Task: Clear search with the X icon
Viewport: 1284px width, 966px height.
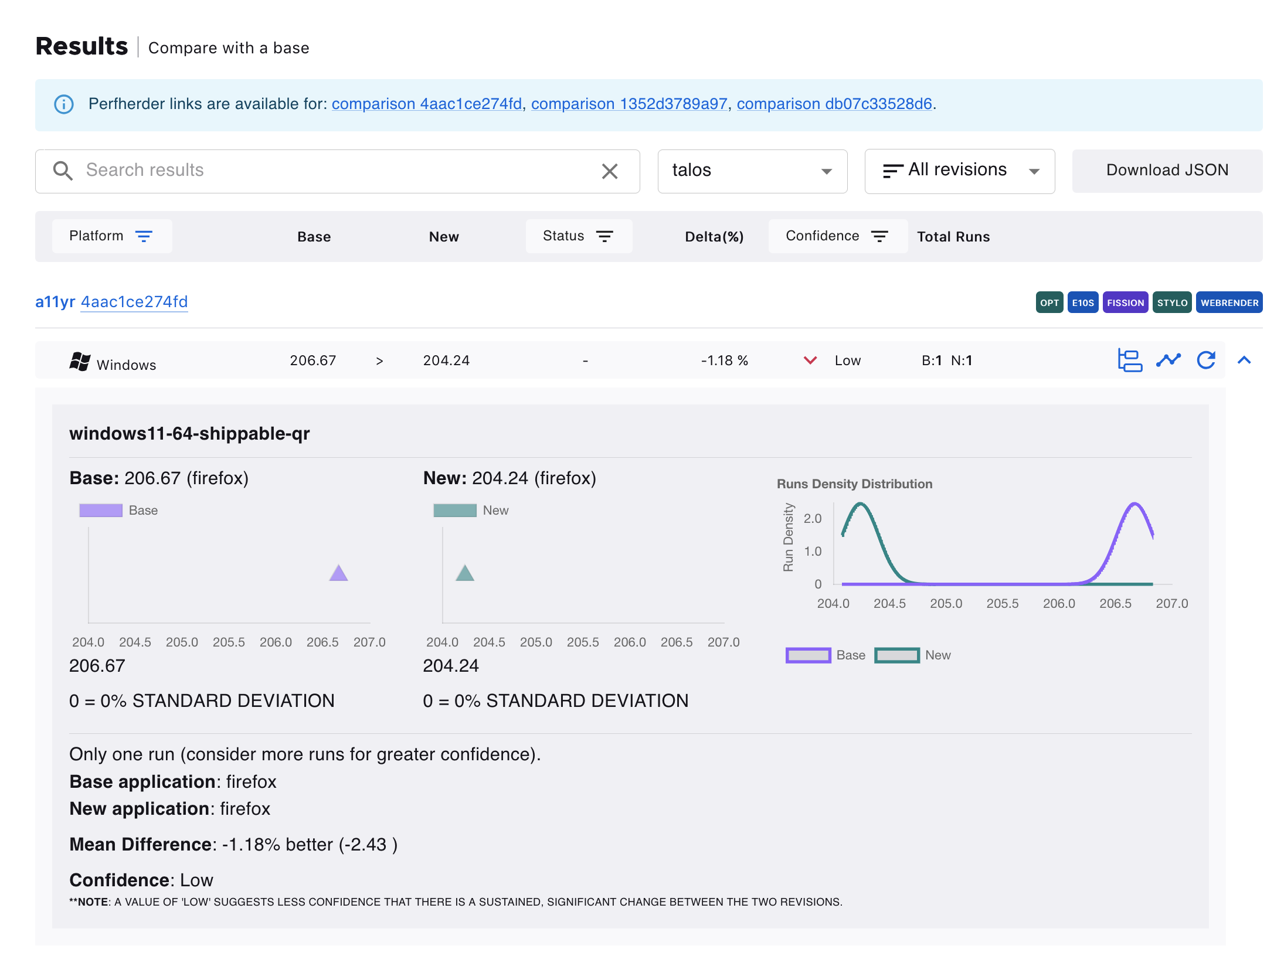Action: [610, 171]
